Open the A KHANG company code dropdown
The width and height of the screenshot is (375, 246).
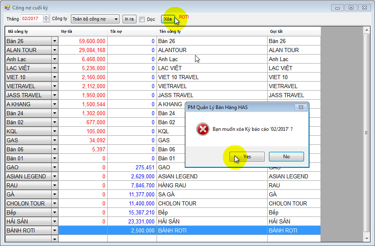[x=55, y=104]
